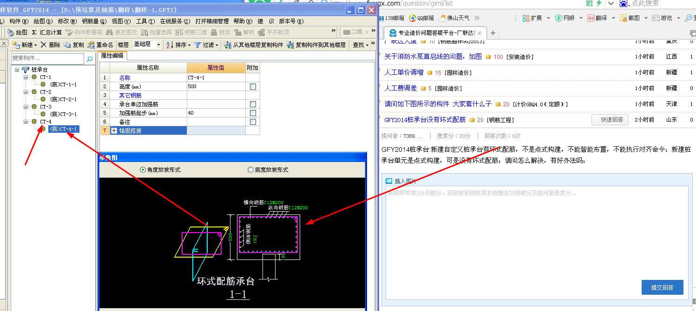Click the 搜索构件 search input field
696x311 pixels.
point(48,58)
